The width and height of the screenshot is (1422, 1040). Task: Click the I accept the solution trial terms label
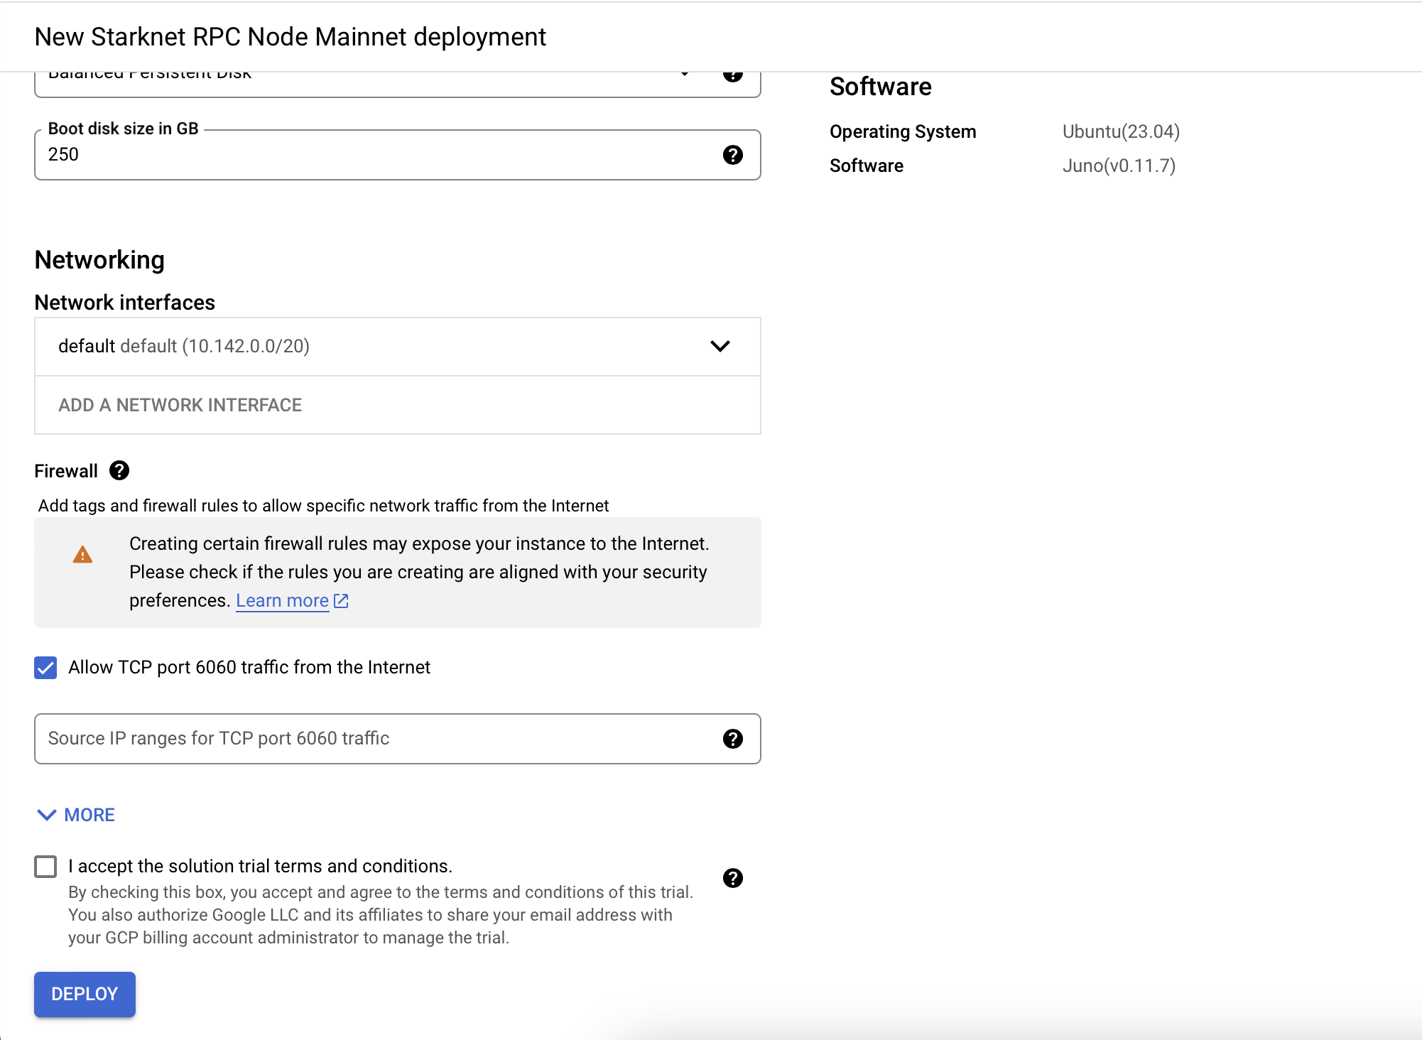(260, 867)
